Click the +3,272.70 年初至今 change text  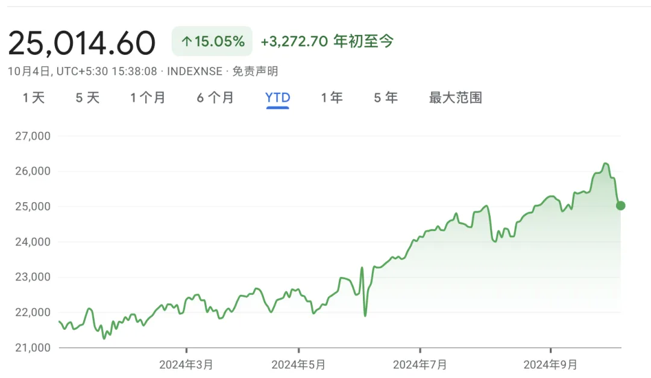(x=325, y=42)
